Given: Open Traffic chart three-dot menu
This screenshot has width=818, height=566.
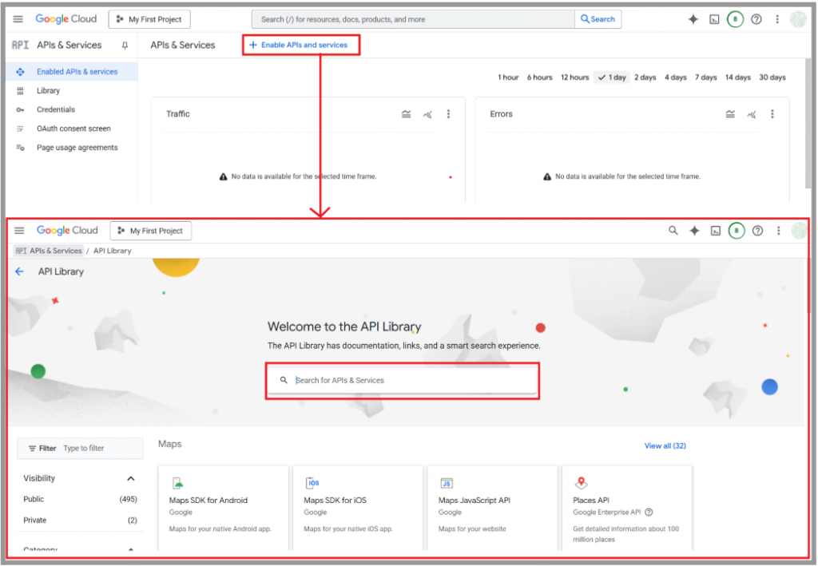Looking at the screenshot, I should tap(448, 114).
